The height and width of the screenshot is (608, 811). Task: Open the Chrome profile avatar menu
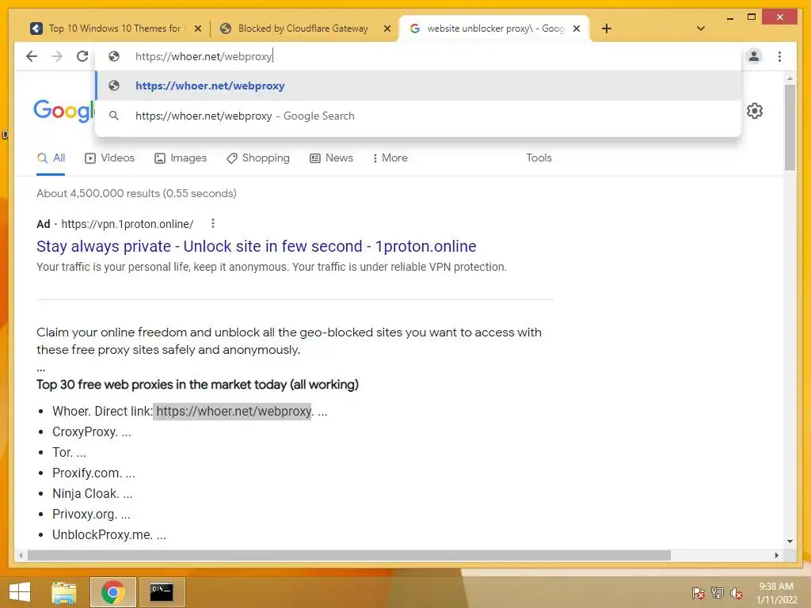(754, 56)
